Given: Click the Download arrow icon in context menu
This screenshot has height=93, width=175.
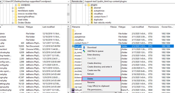Looking at the screenshot, I should coord(84,47).
